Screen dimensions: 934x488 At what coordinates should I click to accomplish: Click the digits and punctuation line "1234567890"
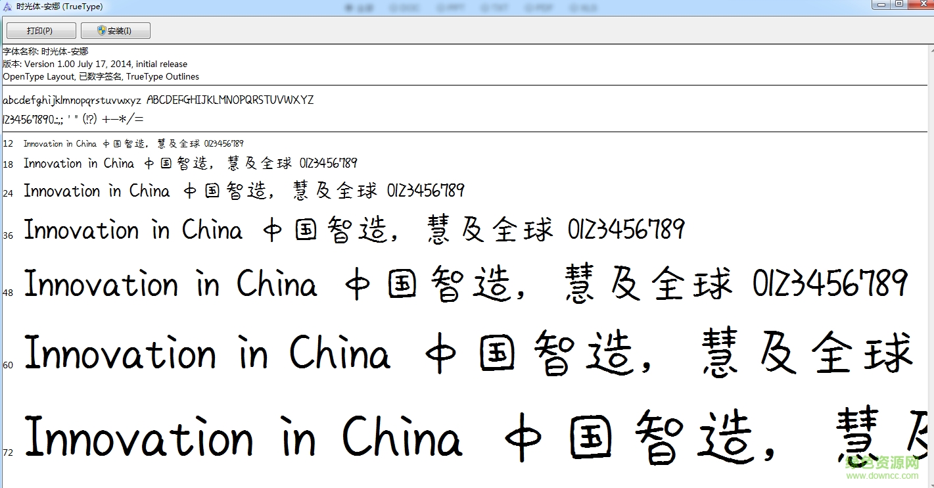click(x=73, y=119)
